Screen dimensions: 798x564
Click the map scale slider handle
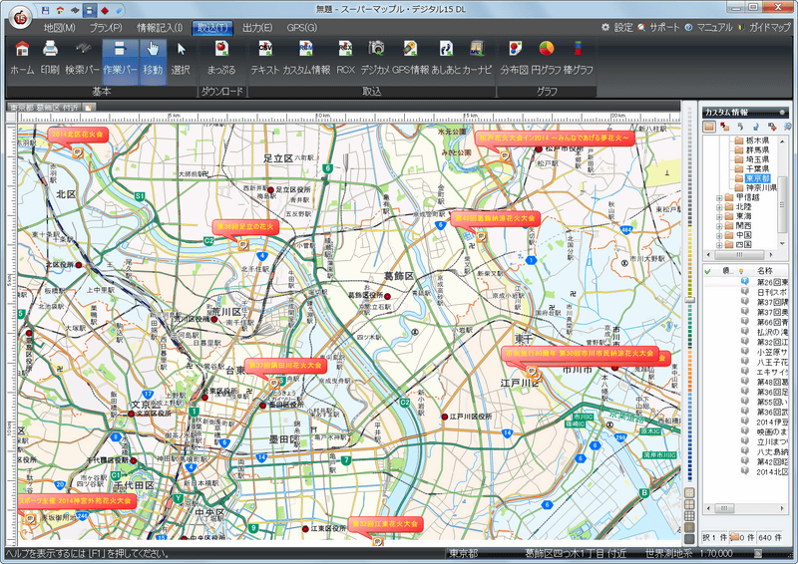click(689, 300)
